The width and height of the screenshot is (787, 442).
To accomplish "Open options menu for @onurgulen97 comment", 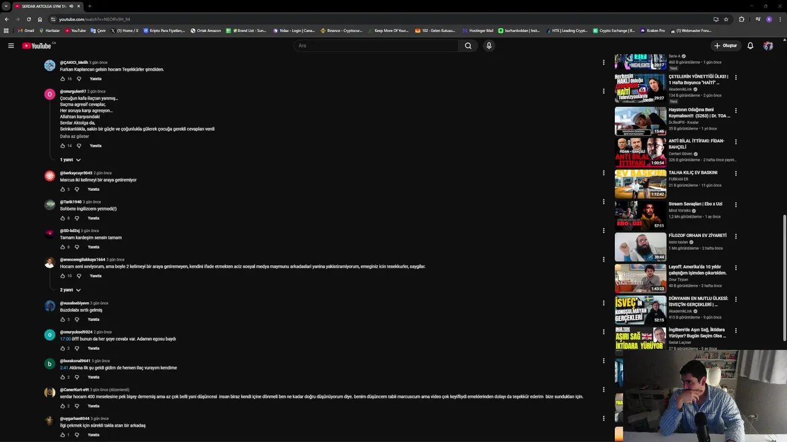I will pyautogui.click(x=603, y=91).
